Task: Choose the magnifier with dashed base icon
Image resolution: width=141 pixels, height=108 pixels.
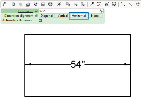Action: click(x=28, y=4)
